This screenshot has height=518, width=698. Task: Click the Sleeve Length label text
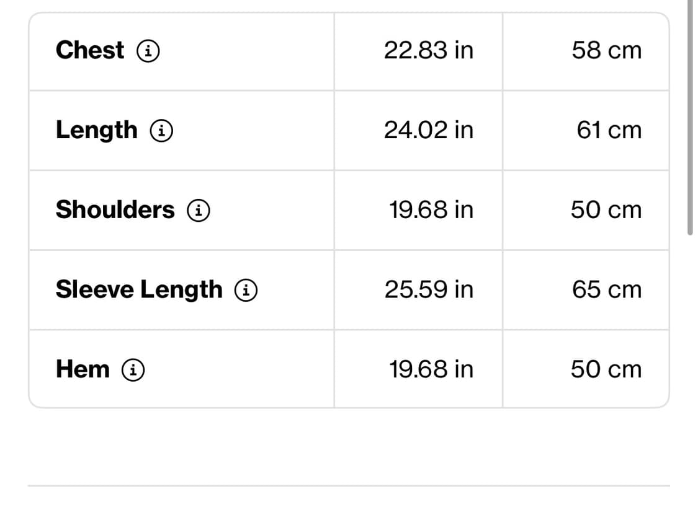(x=139, y=290)
